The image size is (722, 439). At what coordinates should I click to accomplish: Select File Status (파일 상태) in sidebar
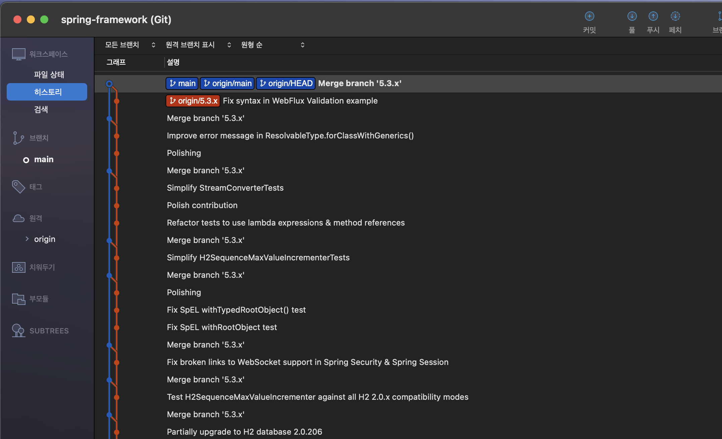pyautogui.click(x=49, y=74)
